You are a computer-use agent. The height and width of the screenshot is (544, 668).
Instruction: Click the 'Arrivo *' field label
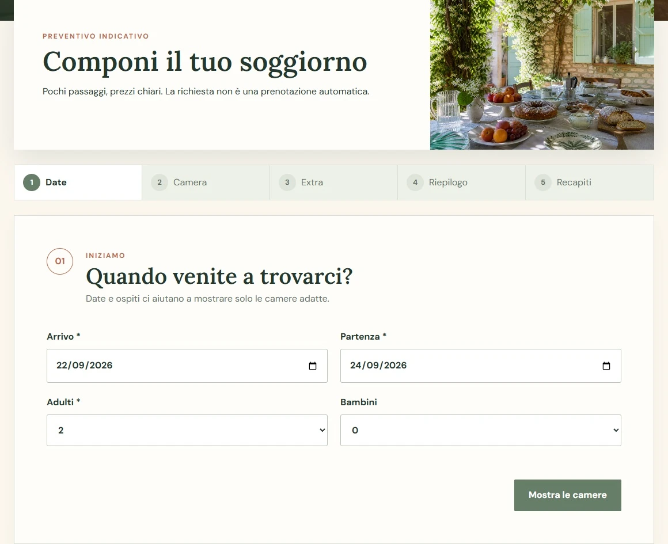(x=63, y=337)
